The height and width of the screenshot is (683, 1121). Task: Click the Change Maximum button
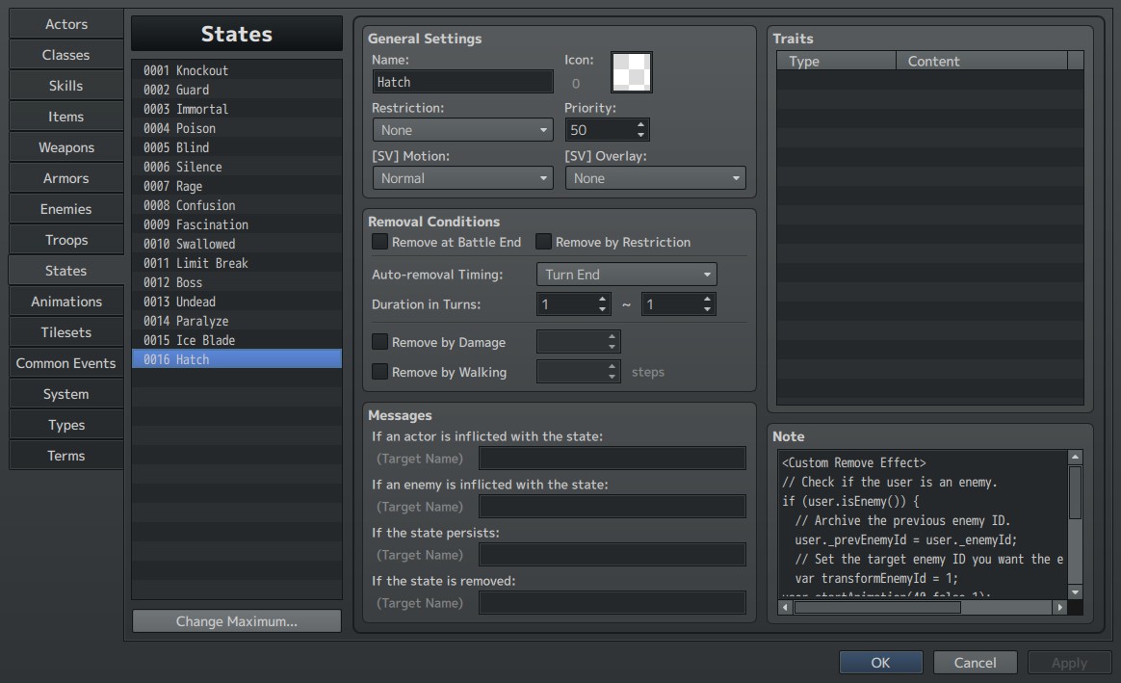(237, 620)
